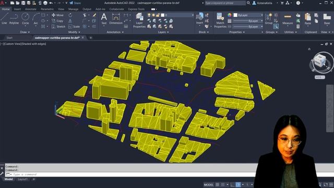Image resolution: width=334 pixels, height=188 pixels.
Task: Select the Polyline tool
Action: 14,19
